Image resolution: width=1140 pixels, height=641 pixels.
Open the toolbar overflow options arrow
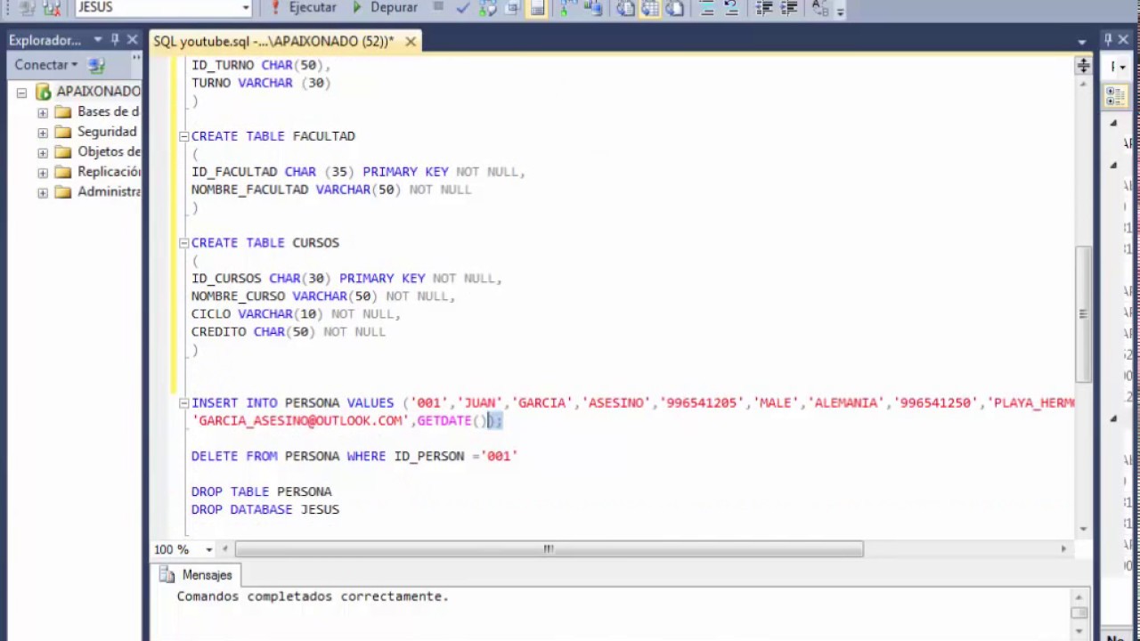click(841, 11)
